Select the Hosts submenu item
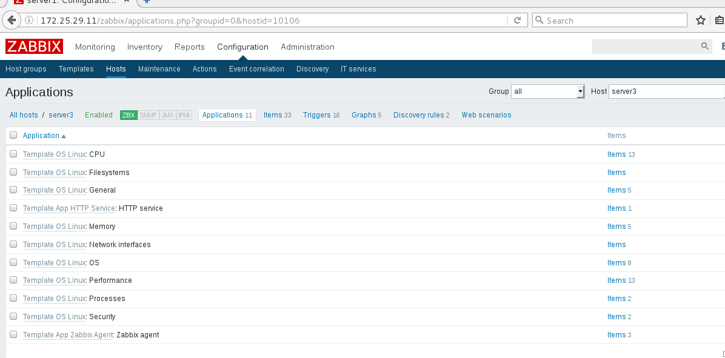This screenshot has height=358, width=725. click(116, 69)
